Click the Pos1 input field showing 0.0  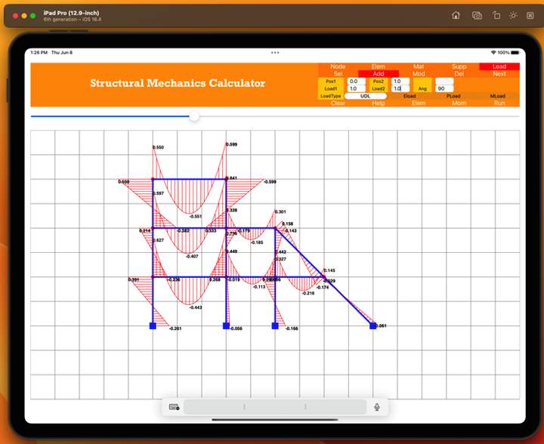(357, 81)
